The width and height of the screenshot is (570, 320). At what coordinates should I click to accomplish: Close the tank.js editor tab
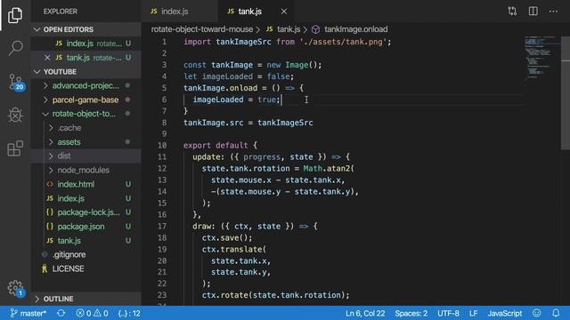[x=284, y=12]
